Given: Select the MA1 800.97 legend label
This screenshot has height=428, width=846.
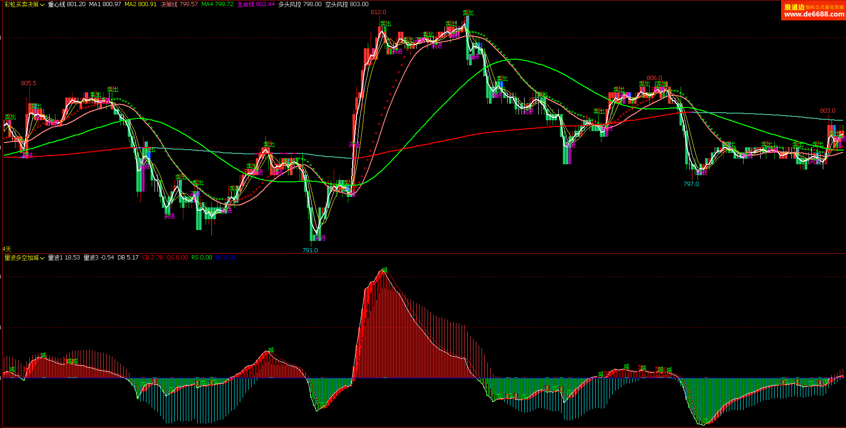Looking at the screenshot, I should [105, 4].
